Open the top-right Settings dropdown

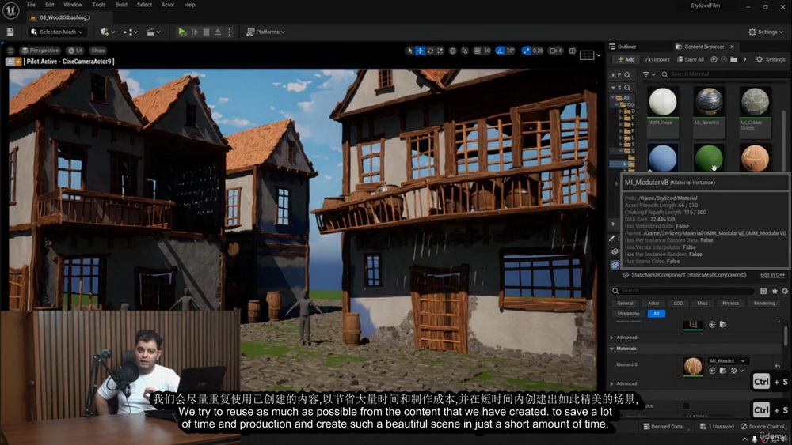(766, 32)
